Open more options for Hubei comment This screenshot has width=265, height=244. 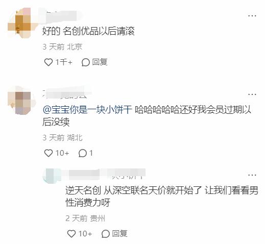(252, 94)
